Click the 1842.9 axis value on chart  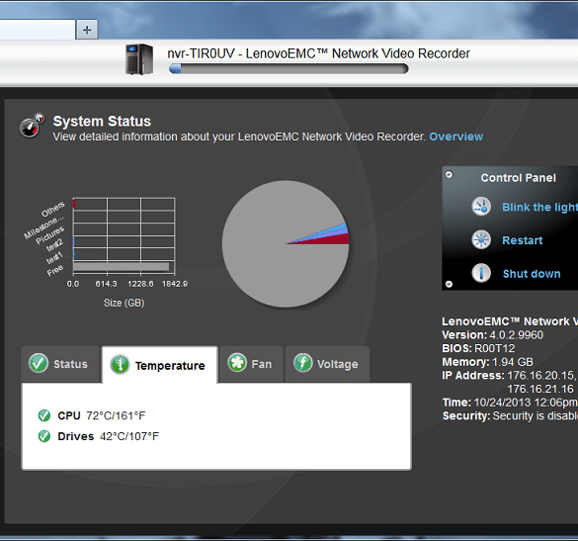click(175, 284)
